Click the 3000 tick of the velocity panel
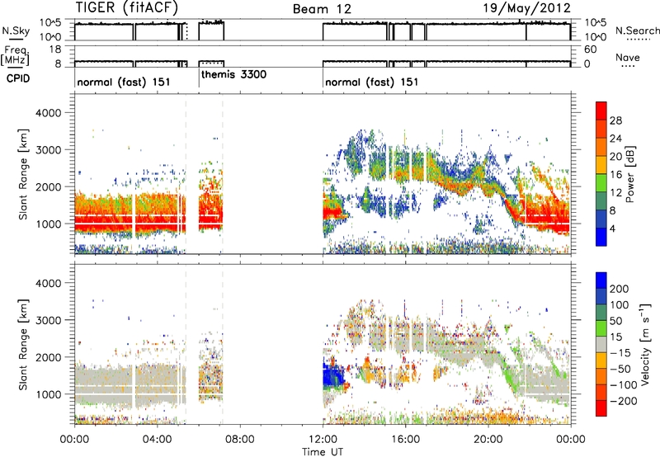The height and width of the screenshot is (457, 660). click(49, 320)
